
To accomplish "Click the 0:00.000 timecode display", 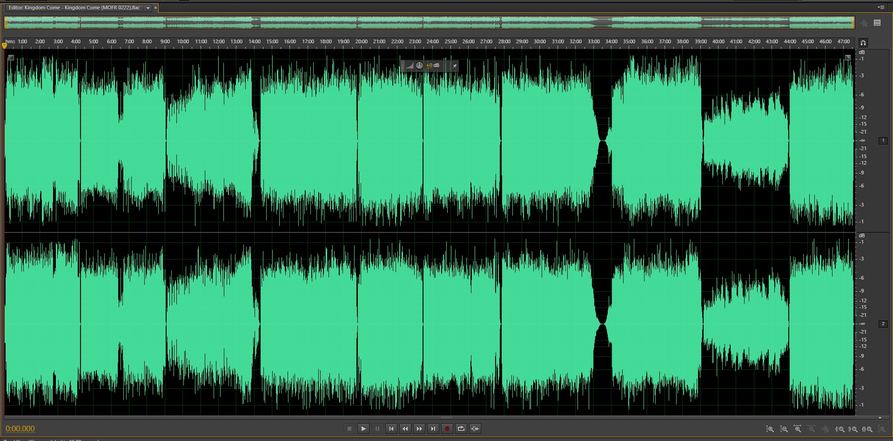I will (20, 429).
